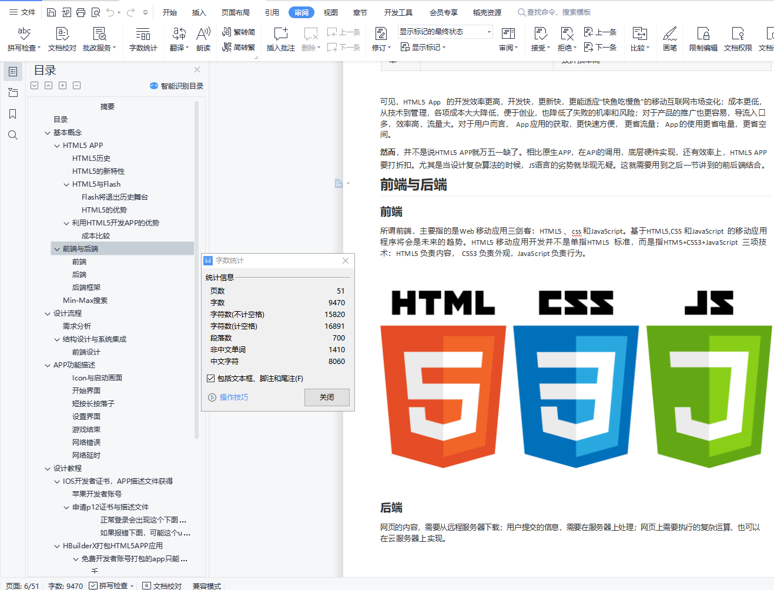Click the 文档权限 document permission icon

[x=738, y=39]
